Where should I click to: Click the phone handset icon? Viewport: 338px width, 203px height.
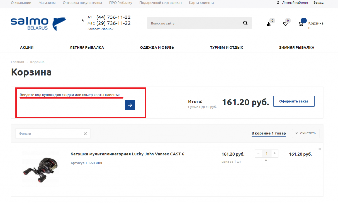point(83,20)
